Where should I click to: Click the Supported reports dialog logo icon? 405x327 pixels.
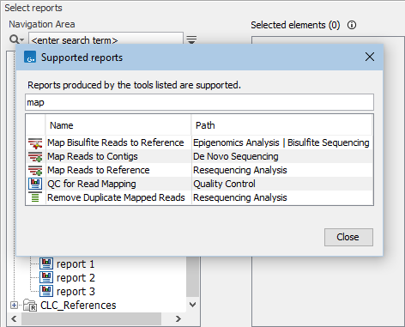click(x=30, y=57)
